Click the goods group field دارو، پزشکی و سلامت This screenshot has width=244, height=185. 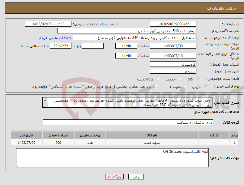(128, 122)
